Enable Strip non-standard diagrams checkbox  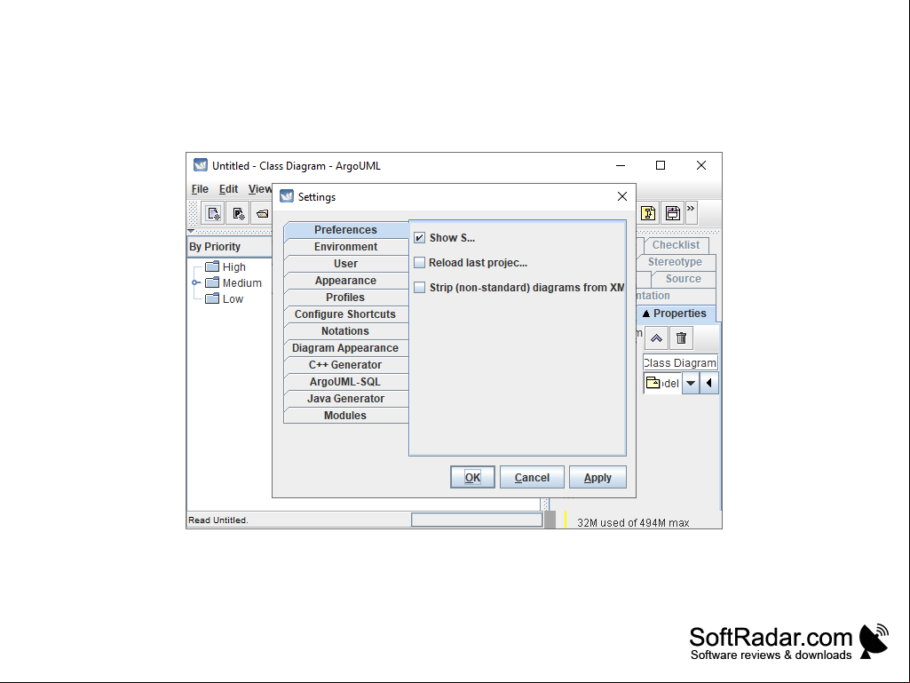click(x=420, y=288)
